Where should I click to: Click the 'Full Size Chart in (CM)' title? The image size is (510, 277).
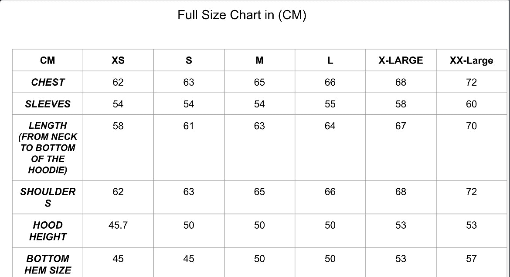(x=242, y=15)
